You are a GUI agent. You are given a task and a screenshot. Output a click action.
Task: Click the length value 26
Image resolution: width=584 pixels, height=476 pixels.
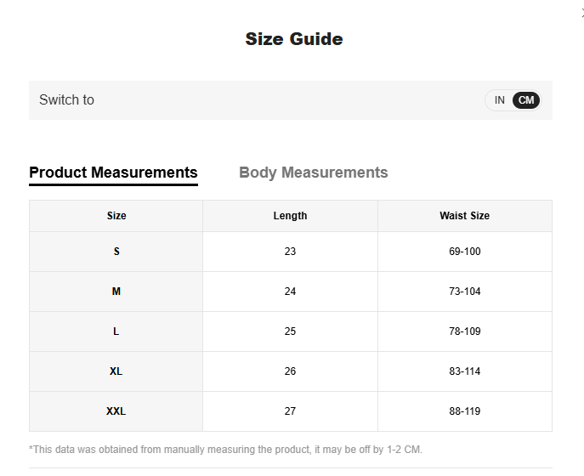290,371
